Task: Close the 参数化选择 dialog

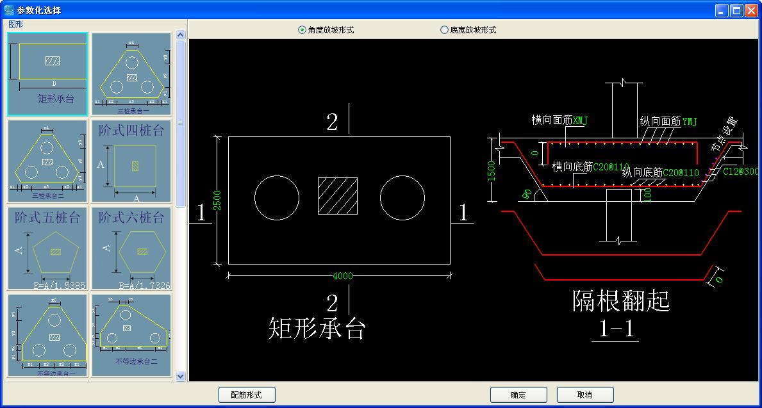Action: (752, 11)
